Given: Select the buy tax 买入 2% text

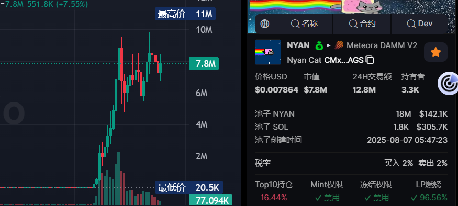Looking at the screenshot, I should (398, 163).
